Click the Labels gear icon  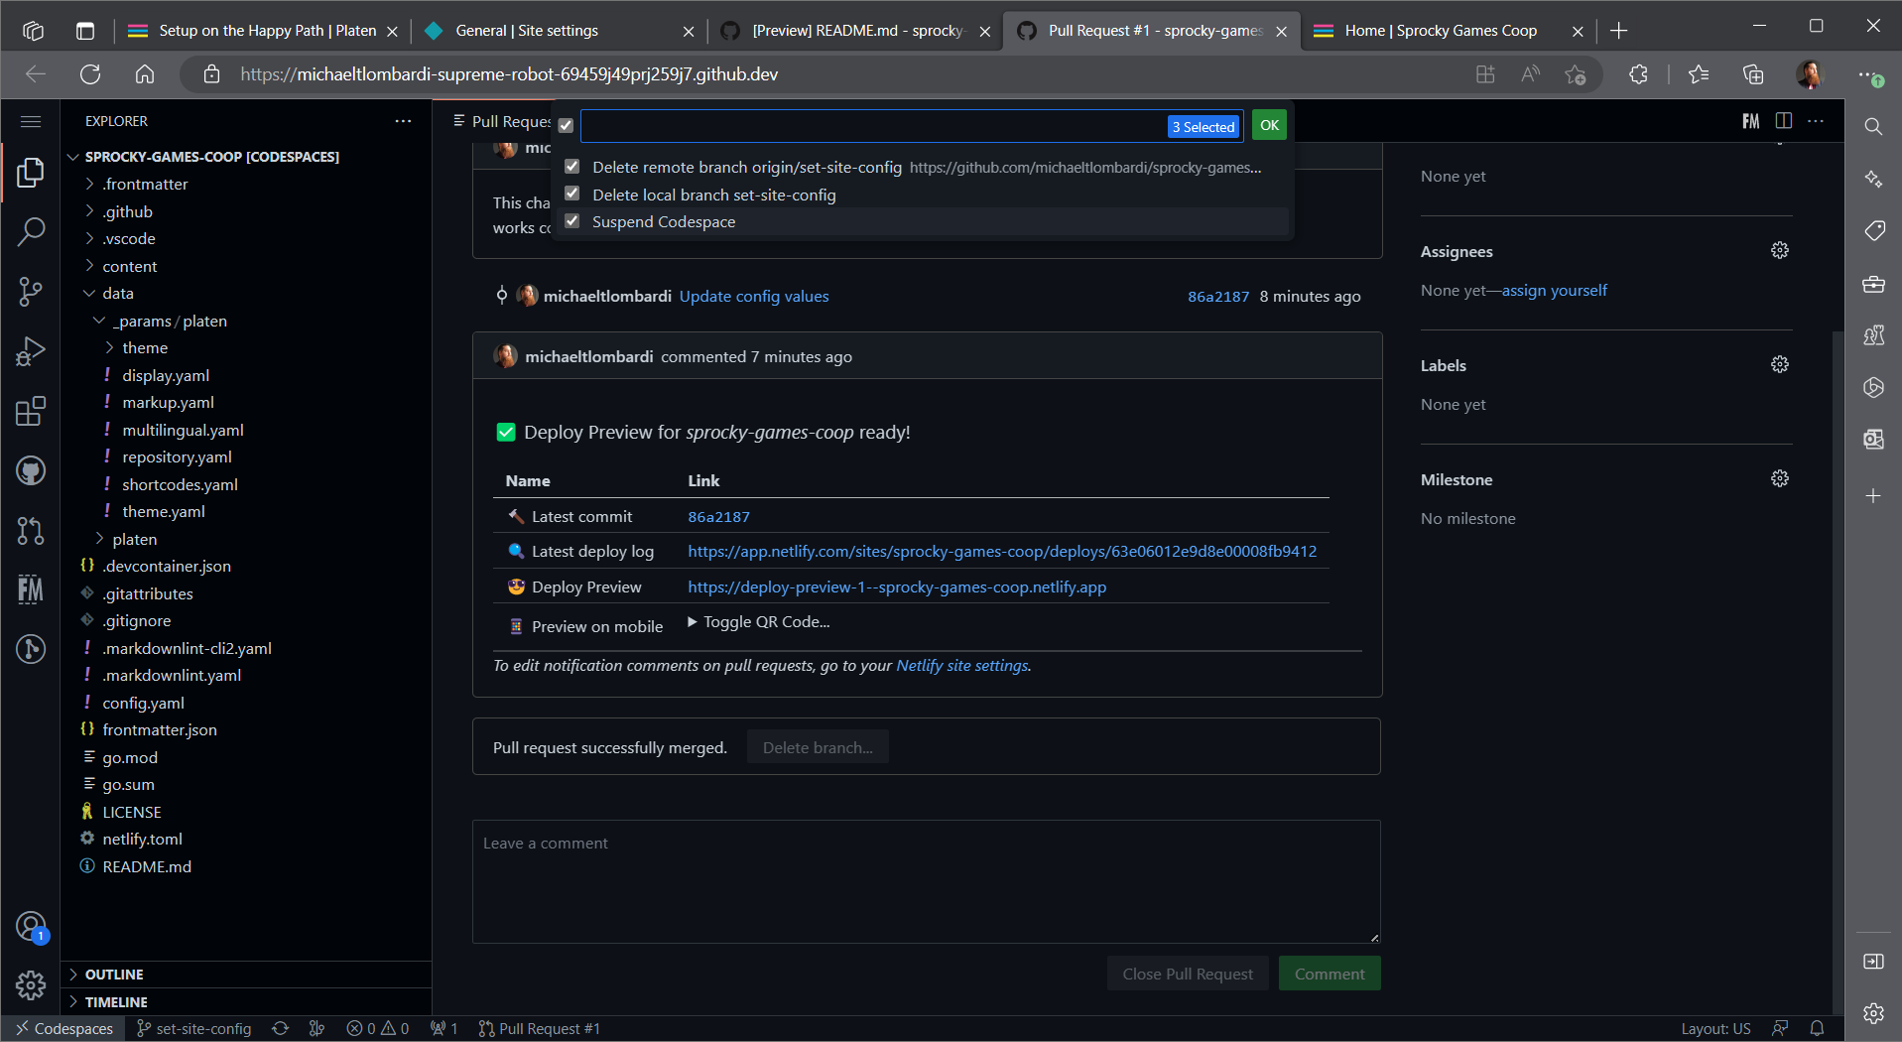click(1779, 365)
